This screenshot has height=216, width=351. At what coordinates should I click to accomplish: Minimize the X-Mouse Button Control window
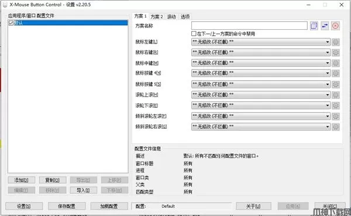click(309, 5)
